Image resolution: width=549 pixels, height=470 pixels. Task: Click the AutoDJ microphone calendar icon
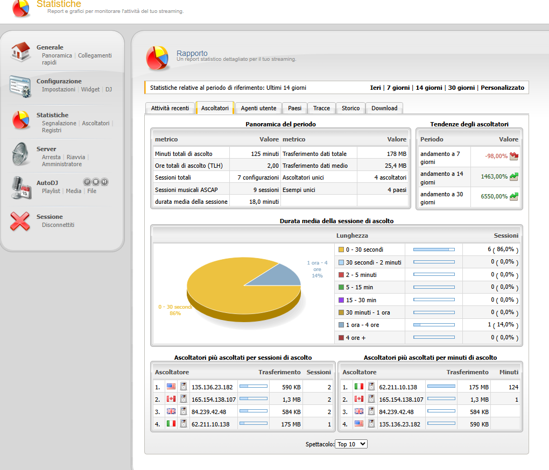click(x=21, y=188)
